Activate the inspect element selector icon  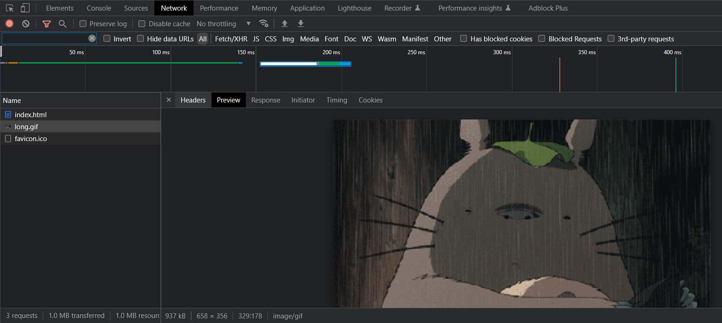click(x=10, y=8)
